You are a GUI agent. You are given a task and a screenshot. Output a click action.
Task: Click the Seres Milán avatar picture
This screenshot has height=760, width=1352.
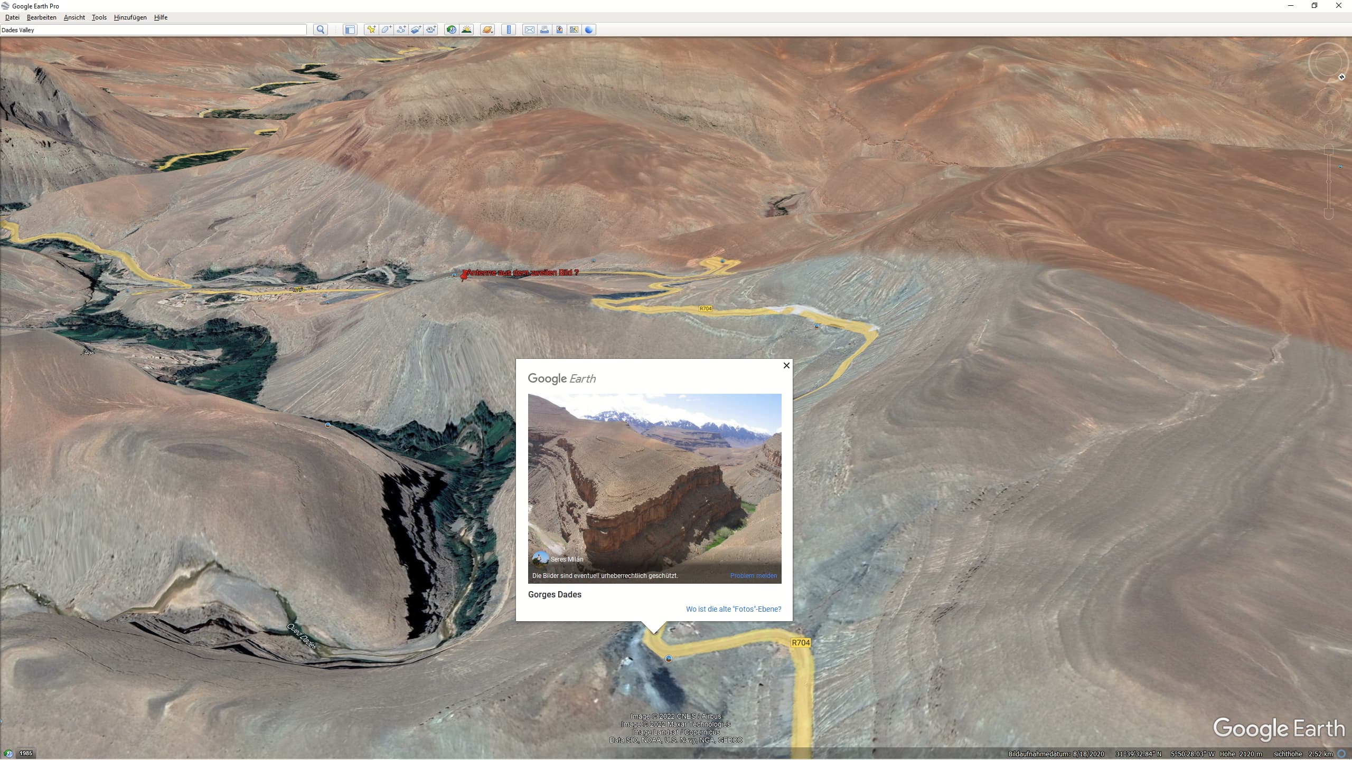coord(540,558)
